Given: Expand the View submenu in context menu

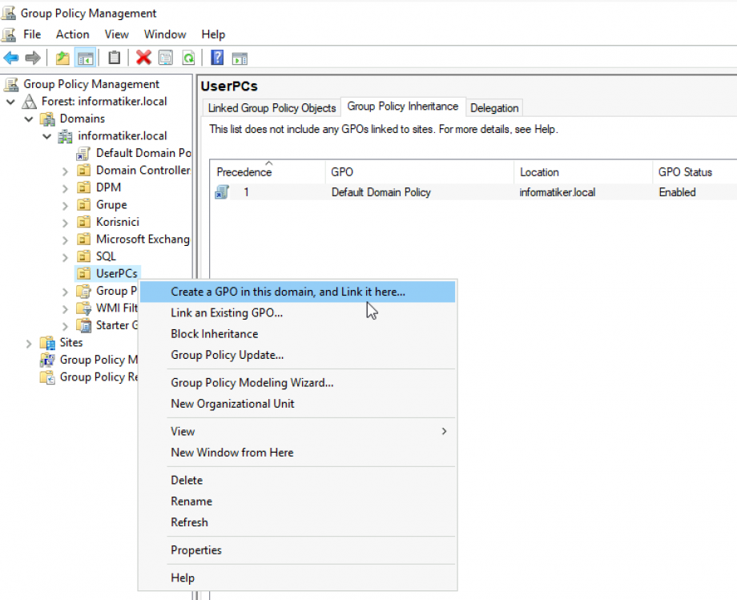Looking at the screenshot, I should (x=183, y=431).
